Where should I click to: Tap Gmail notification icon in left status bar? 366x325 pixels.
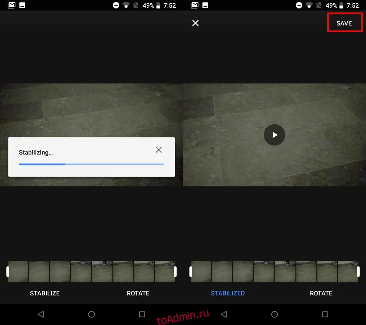(12, 5)
